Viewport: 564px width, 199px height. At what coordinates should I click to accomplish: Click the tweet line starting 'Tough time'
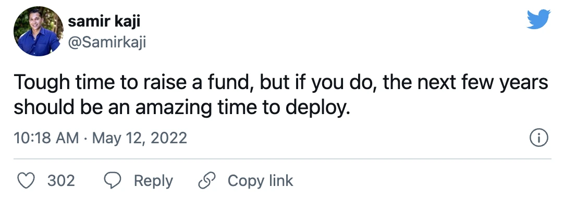[280, 84]
